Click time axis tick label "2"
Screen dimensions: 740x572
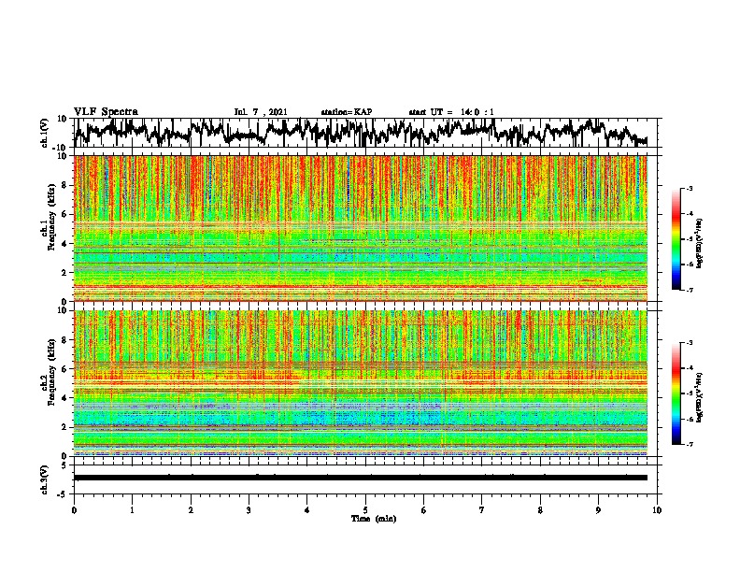click(191, 510)
